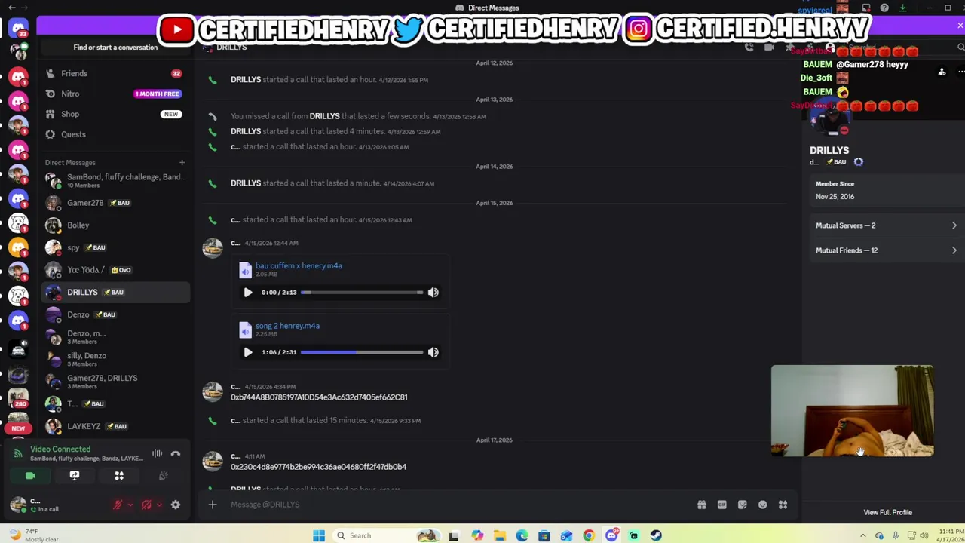
Task: Toggle the camera in the call panel
Action: (30, 476)
